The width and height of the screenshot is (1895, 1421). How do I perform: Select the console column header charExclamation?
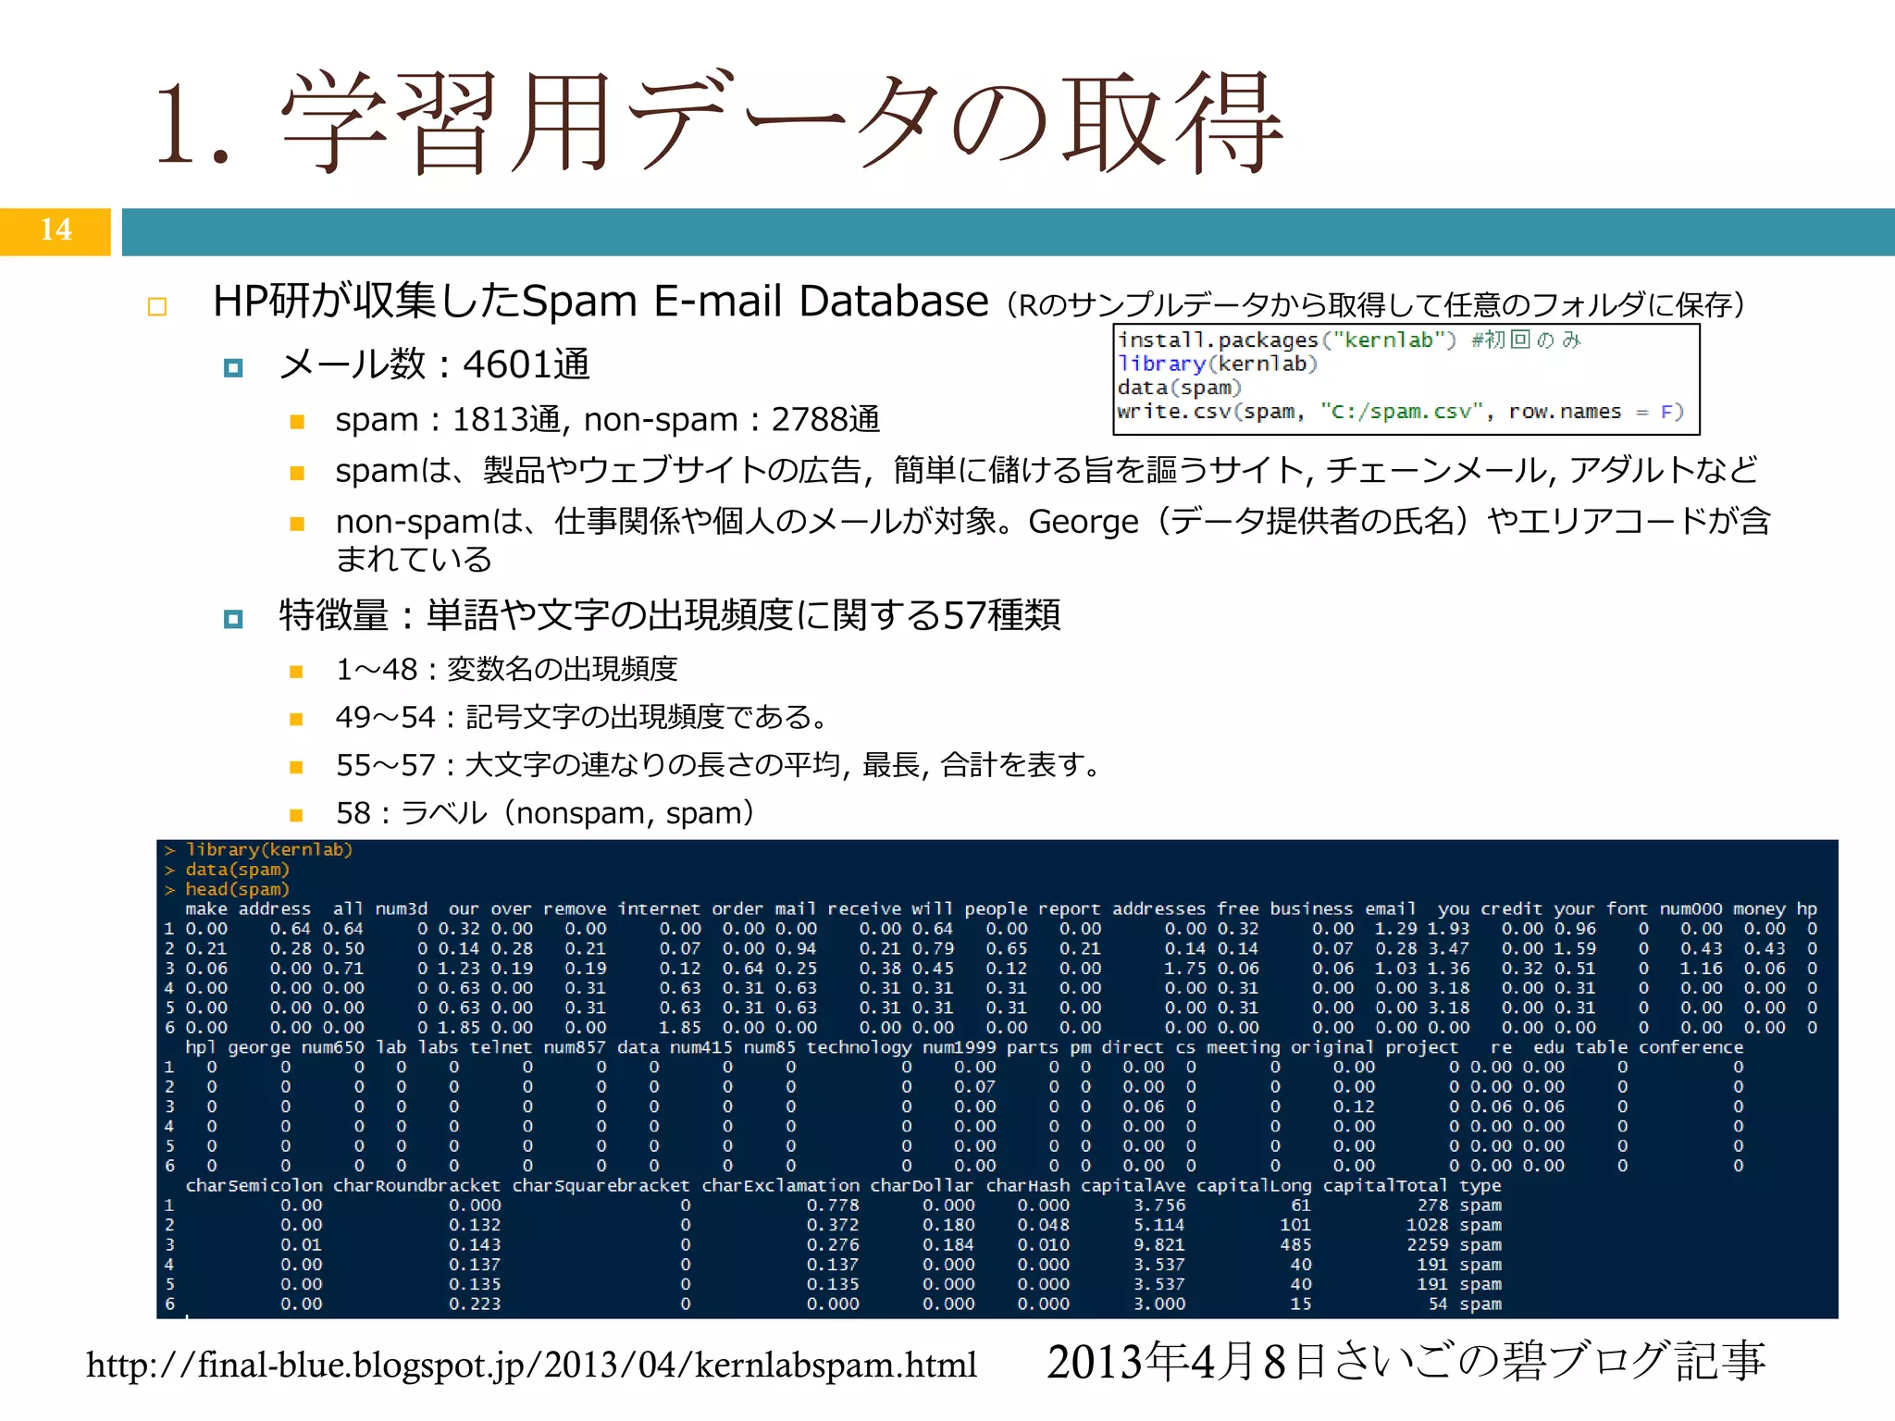[781, 1185]
